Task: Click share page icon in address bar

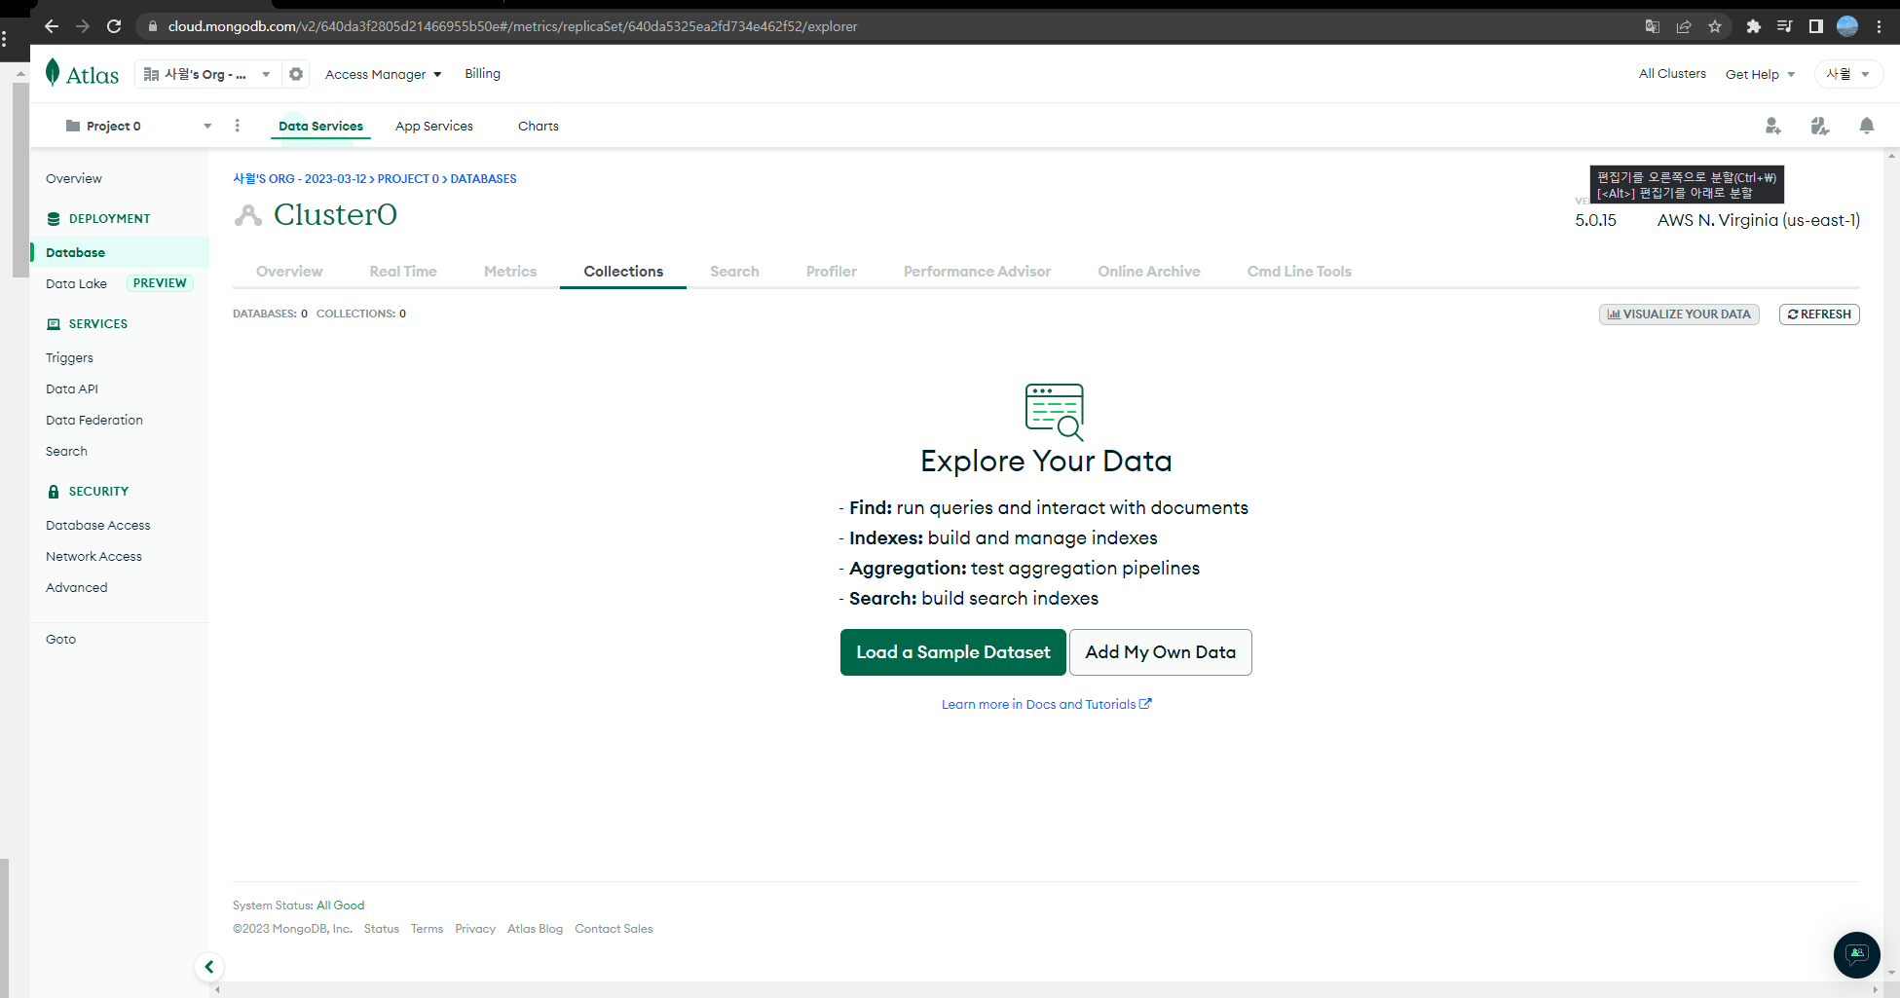Action: click(1684, 26)
